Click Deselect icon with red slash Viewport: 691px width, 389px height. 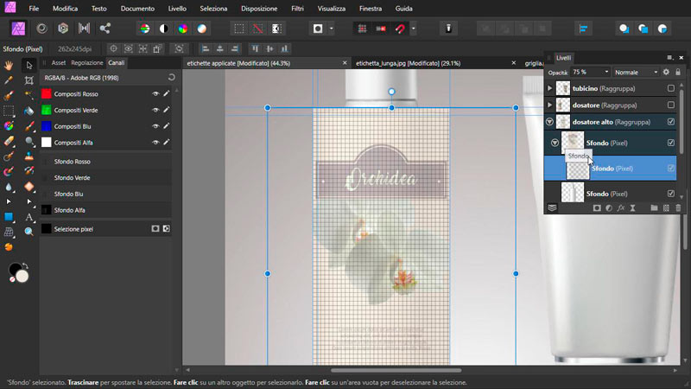pos(257,29)
